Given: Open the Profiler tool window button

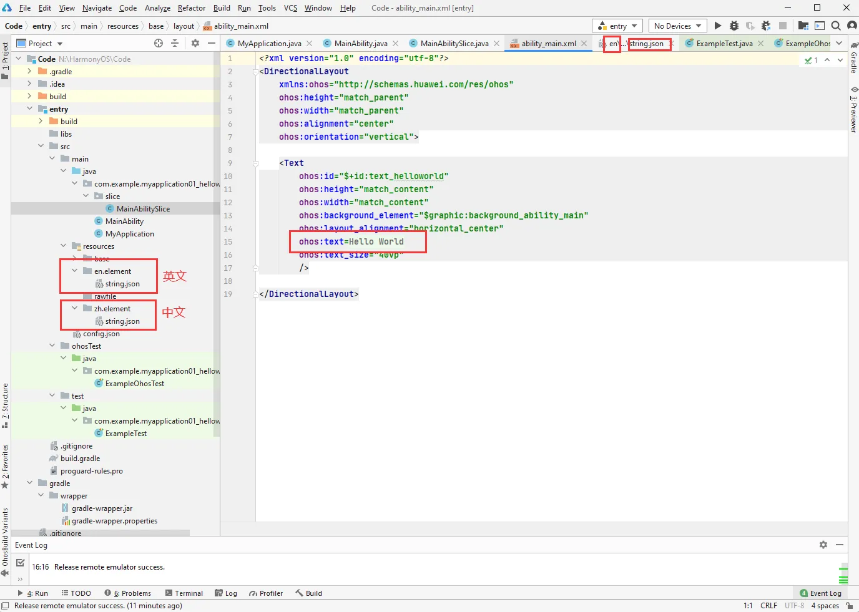Looking at the screenshot, I should point(266,593).
